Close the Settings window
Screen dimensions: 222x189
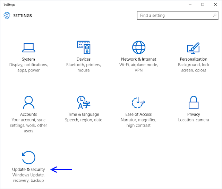coord(215,5)
